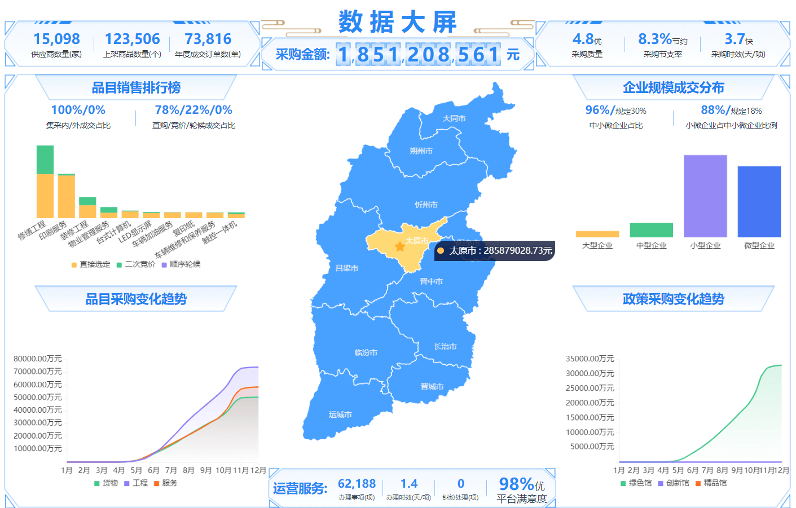The width and height of the screenshot is (796, 508).
Task: Click the 8.3% 采购节支率 figure
Action: click(x=663, y=39)
